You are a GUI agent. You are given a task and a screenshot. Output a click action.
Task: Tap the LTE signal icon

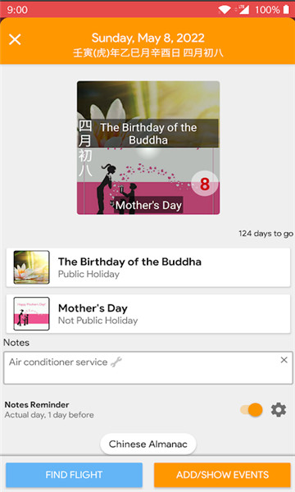pyautogui.click(x=243, y=9)
